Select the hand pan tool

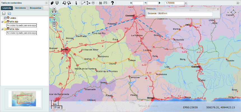pyautogui.click(x=52, y=3)
